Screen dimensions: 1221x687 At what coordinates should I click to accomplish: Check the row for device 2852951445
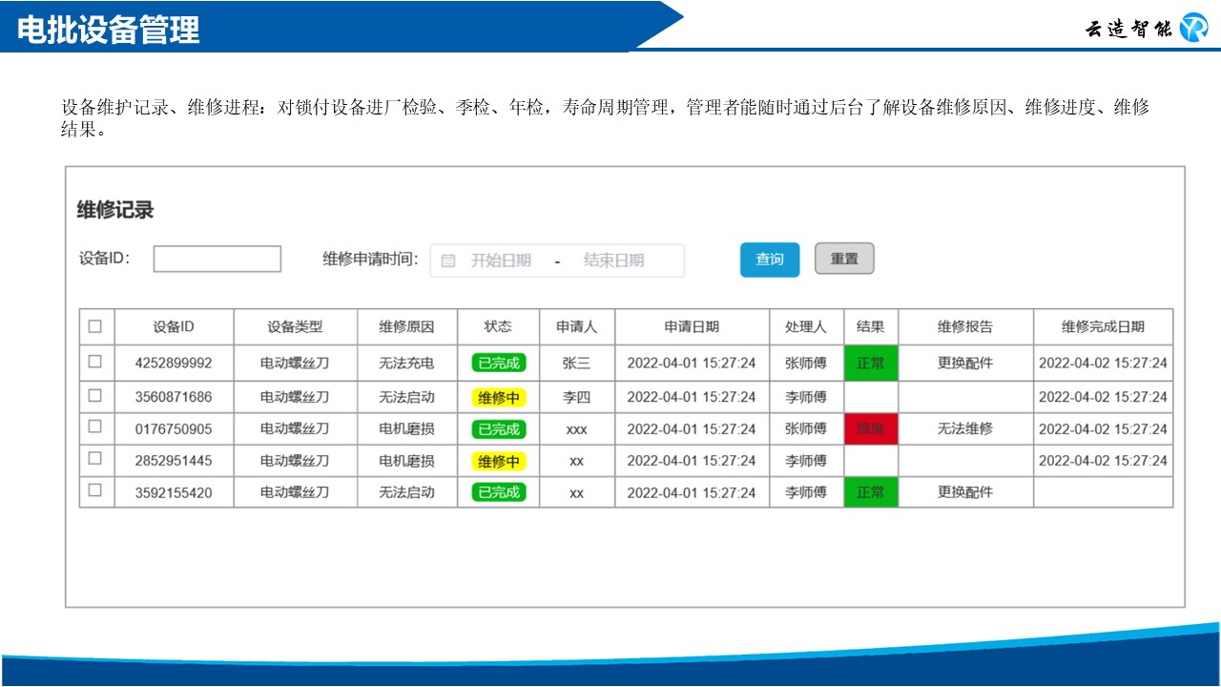click(x=94, y=459)
